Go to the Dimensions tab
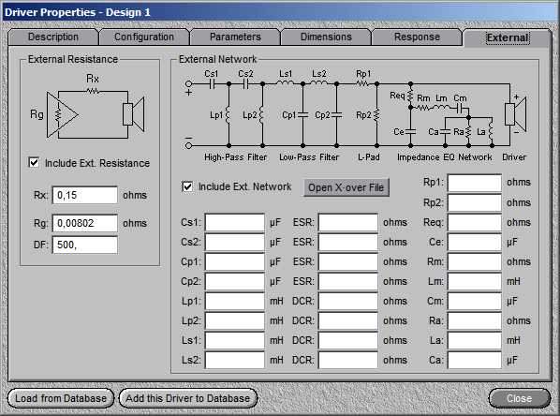Screen dimensions: 560x416 pyautogui.click(x=326, y=37)
